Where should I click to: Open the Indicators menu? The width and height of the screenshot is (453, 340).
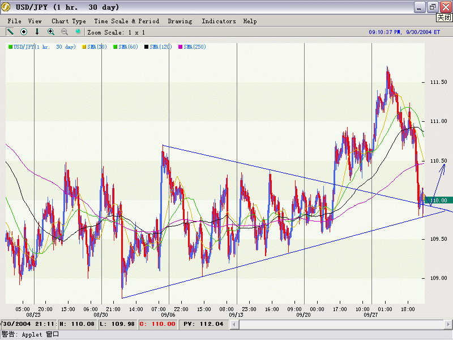point(219,21)
